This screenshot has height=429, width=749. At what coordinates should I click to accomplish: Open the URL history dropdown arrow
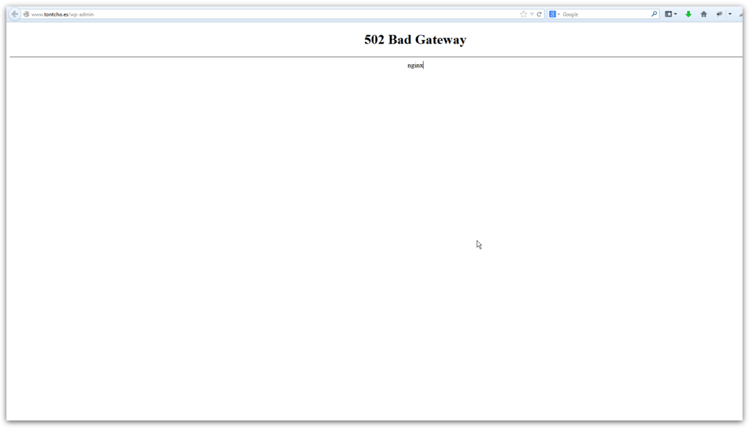(x=532, y=14)
